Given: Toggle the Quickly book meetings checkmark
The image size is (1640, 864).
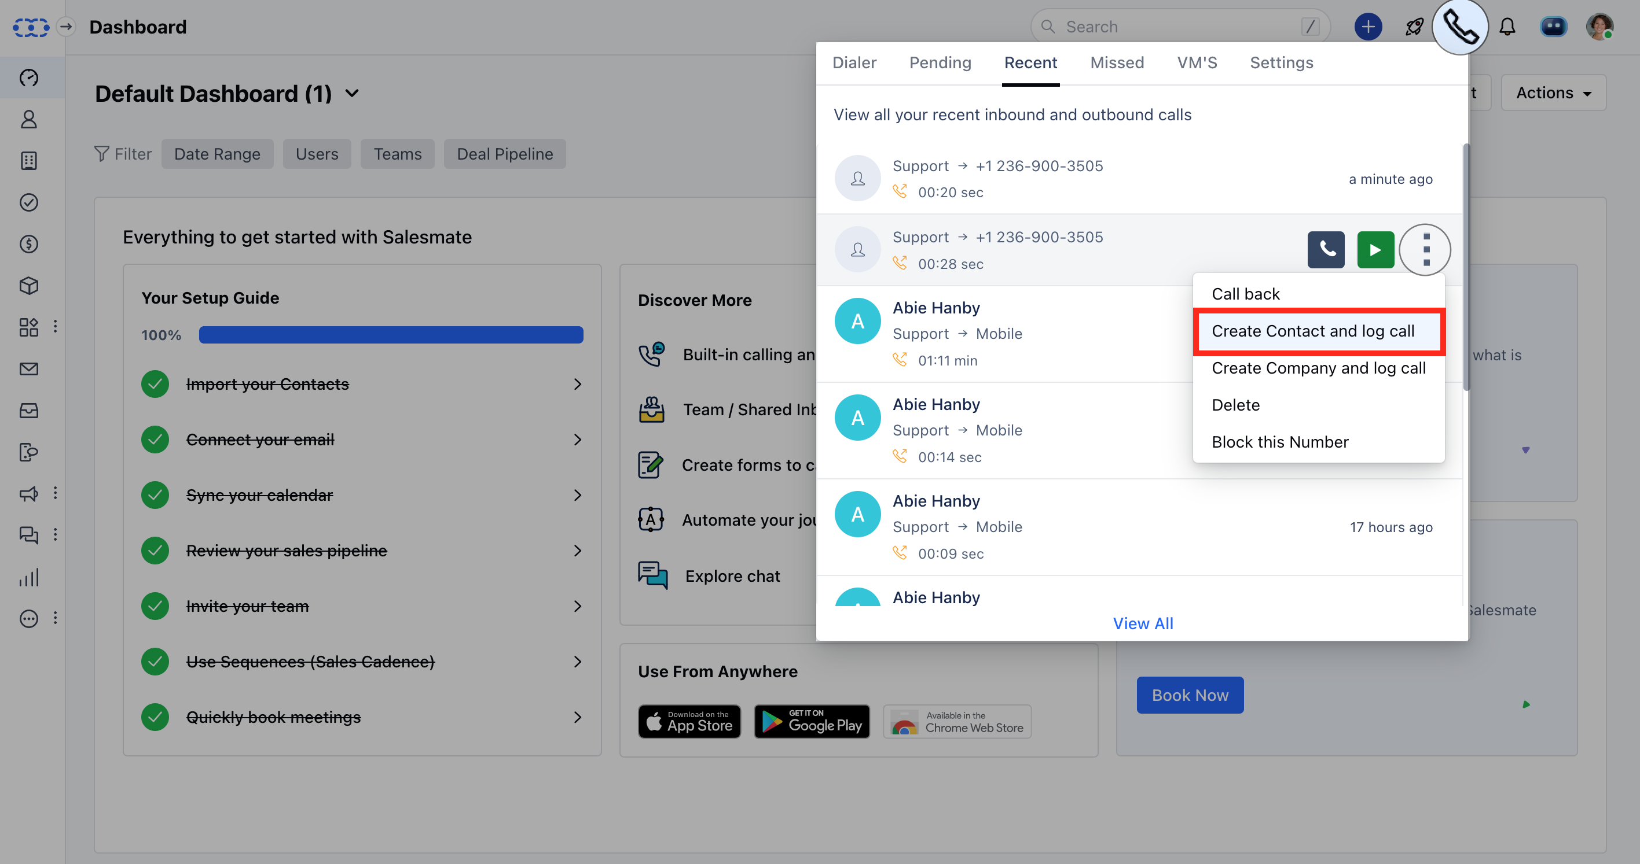Looking at the screenshot, I should pos(155,717).
